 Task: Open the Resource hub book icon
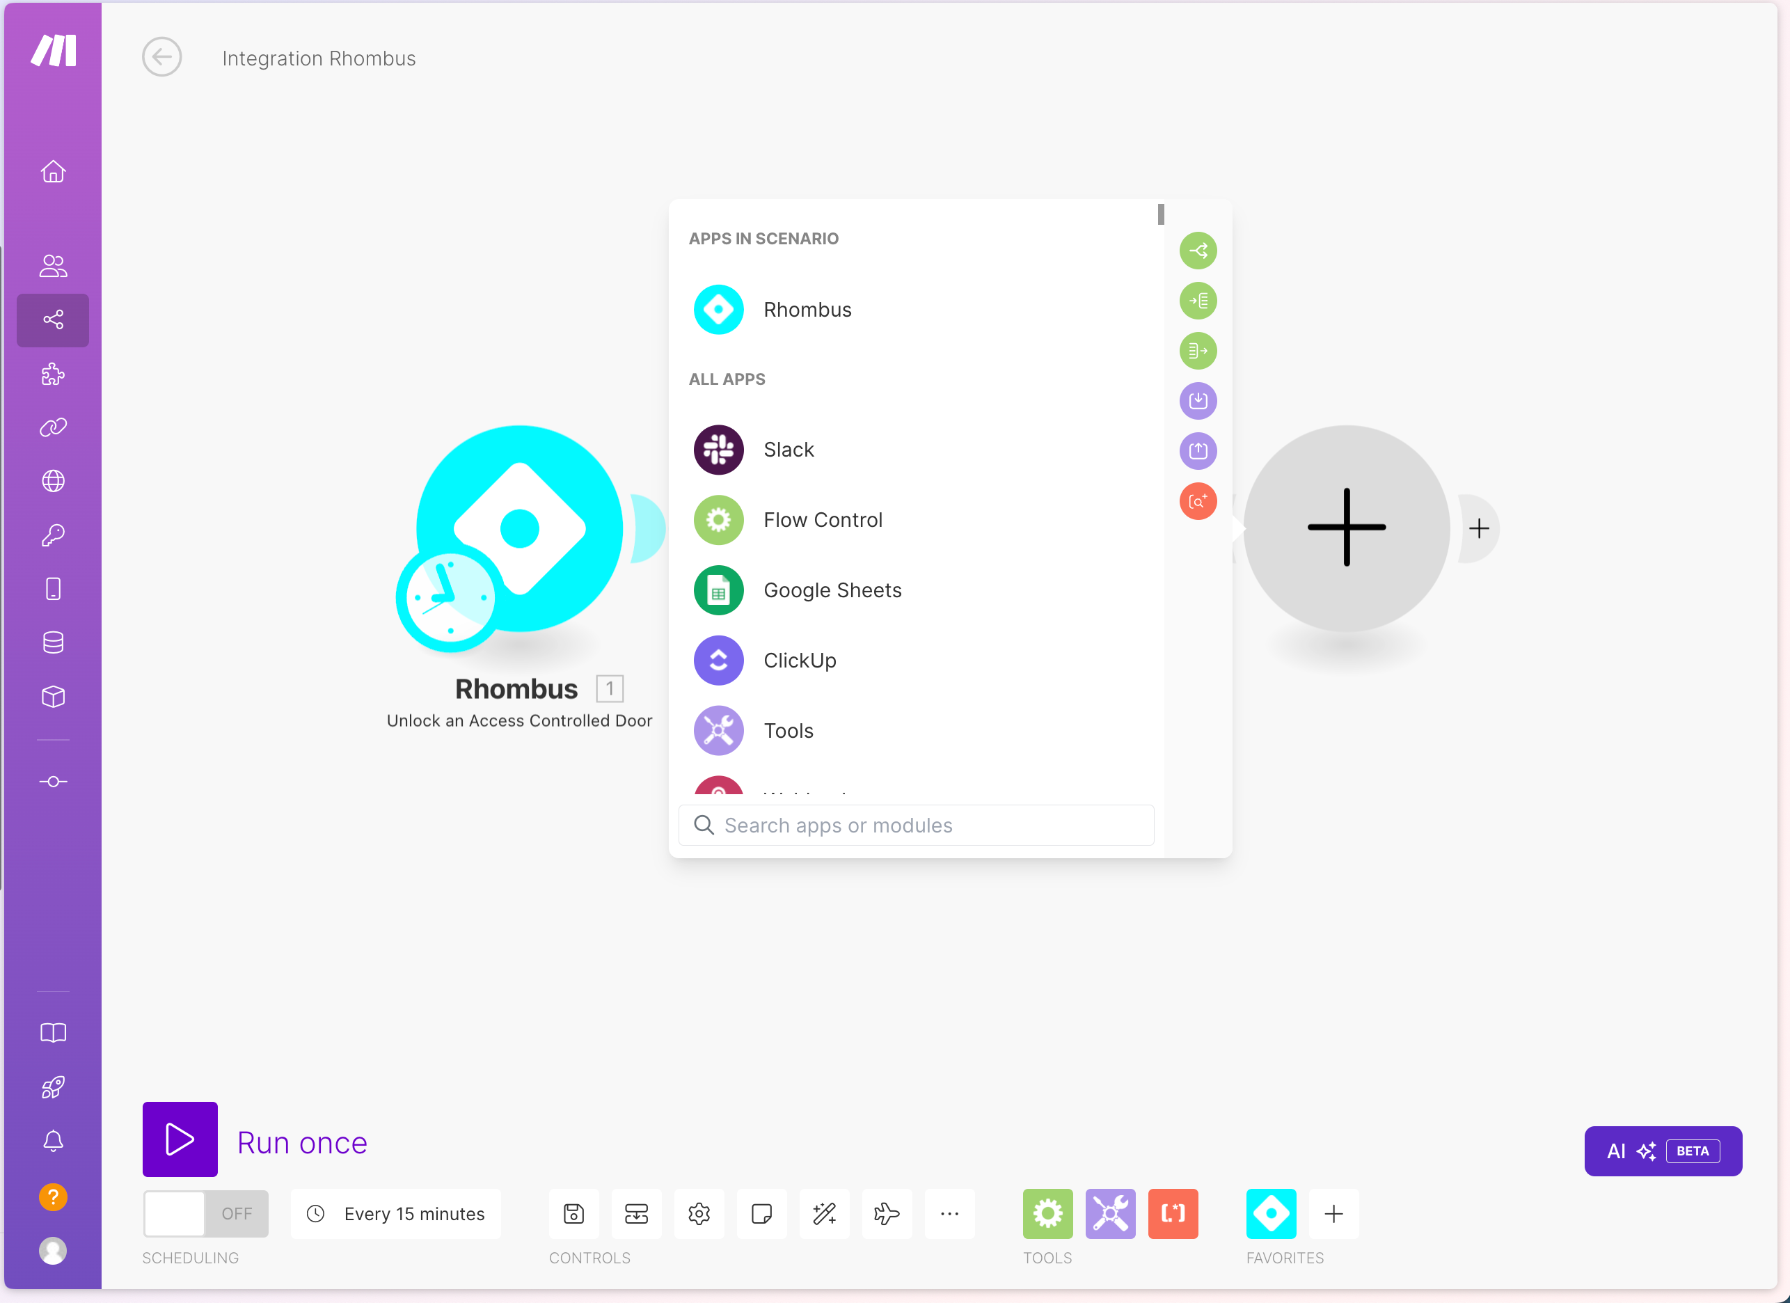coord(53,1033)
